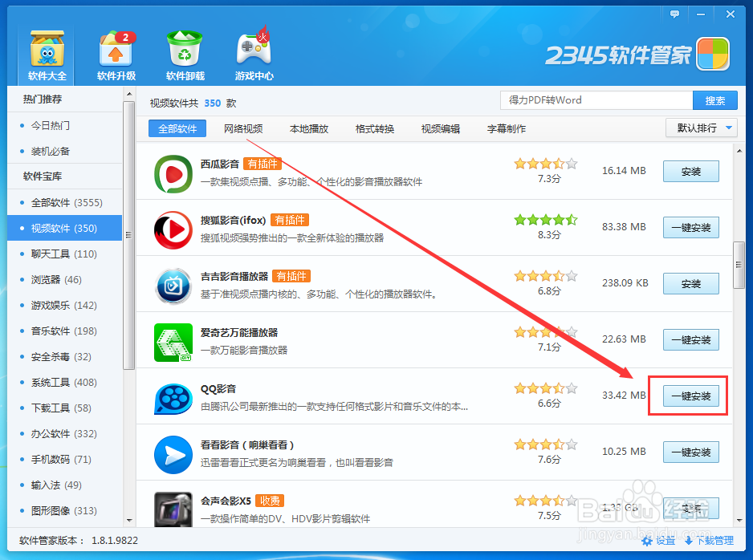
Task: Click the 西瓜影音 app icon
Action: tap(173, 174)
